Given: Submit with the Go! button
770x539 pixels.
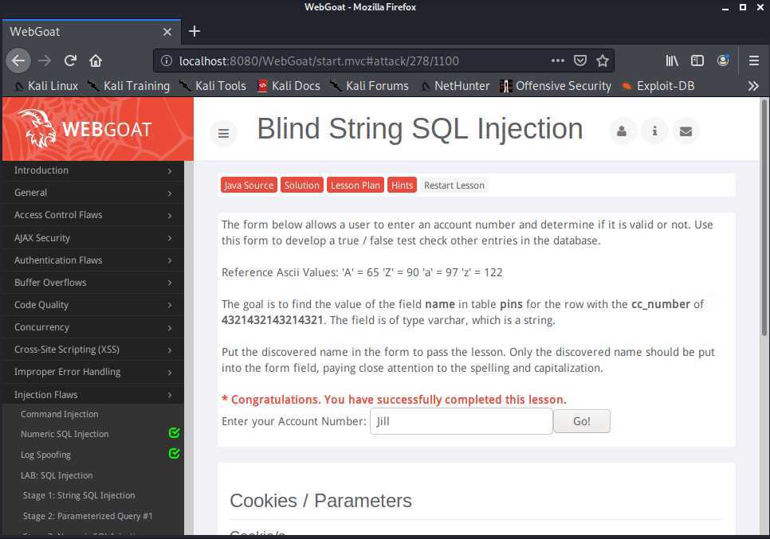Looking at the screenshot, I should (582, 421).
